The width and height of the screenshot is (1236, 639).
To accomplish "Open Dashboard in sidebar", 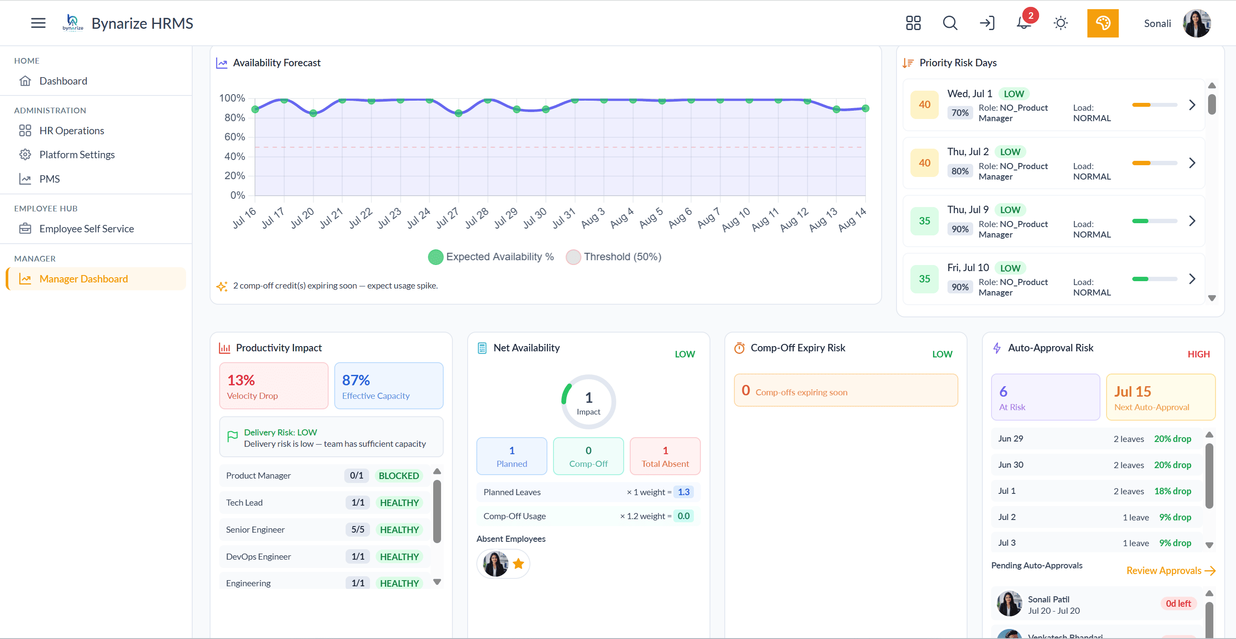I will (x=96, y=81).
